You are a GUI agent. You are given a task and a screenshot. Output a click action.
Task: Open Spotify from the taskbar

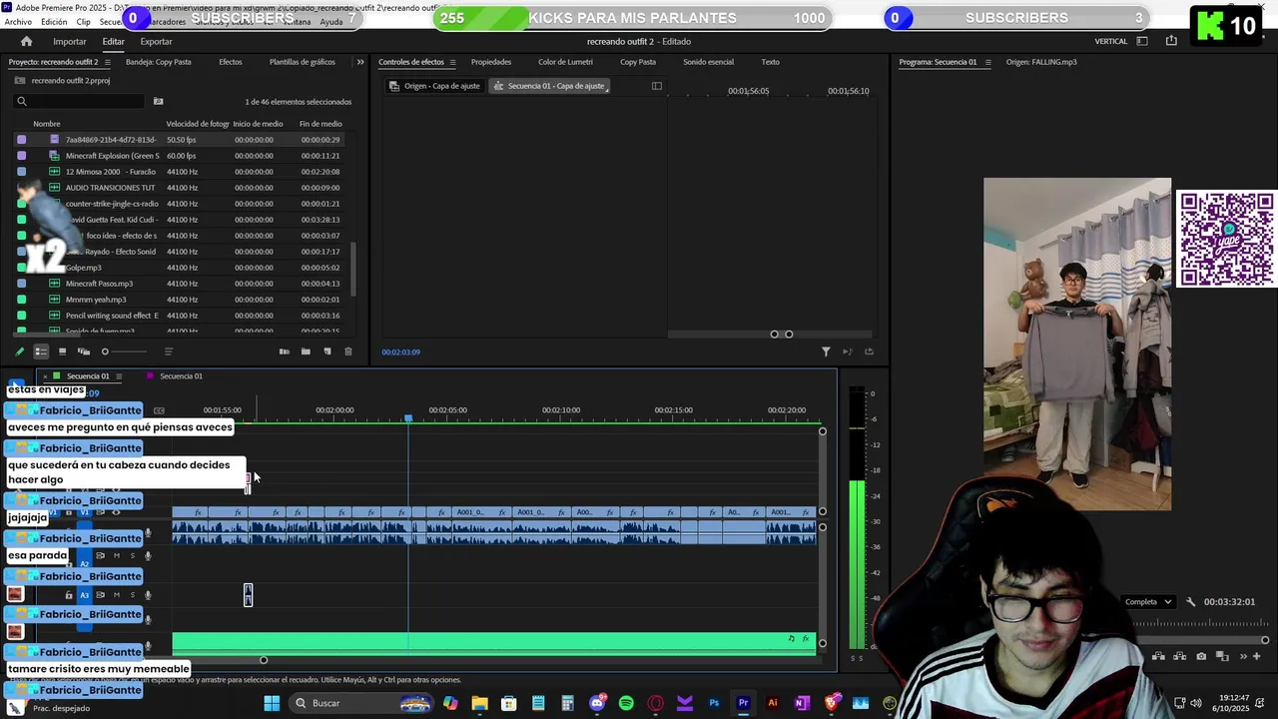626,703
